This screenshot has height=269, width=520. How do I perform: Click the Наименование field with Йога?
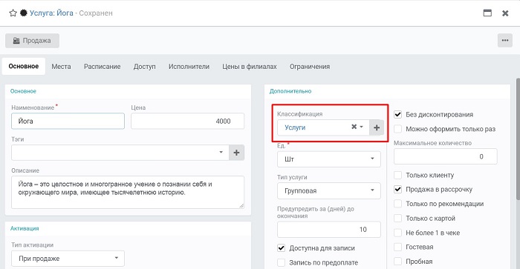[68, 121]
